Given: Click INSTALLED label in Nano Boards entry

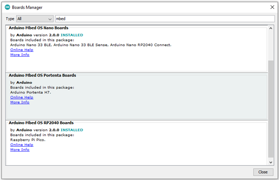Looking at the screenshot, I should point(72,35).
